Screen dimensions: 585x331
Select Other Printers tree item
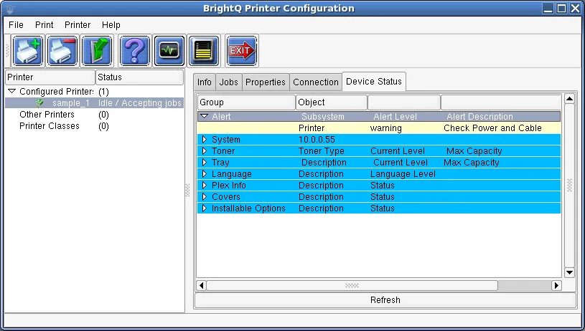point(47,115)
